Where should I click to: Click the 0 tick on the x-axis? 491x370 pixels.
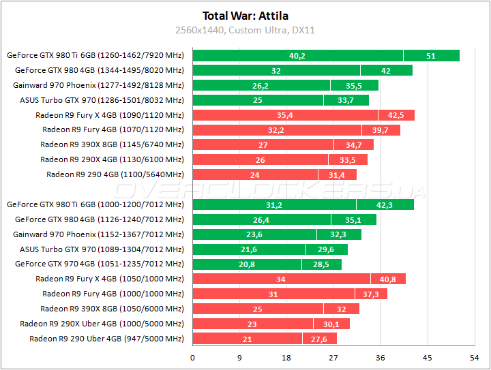[193, 358]
